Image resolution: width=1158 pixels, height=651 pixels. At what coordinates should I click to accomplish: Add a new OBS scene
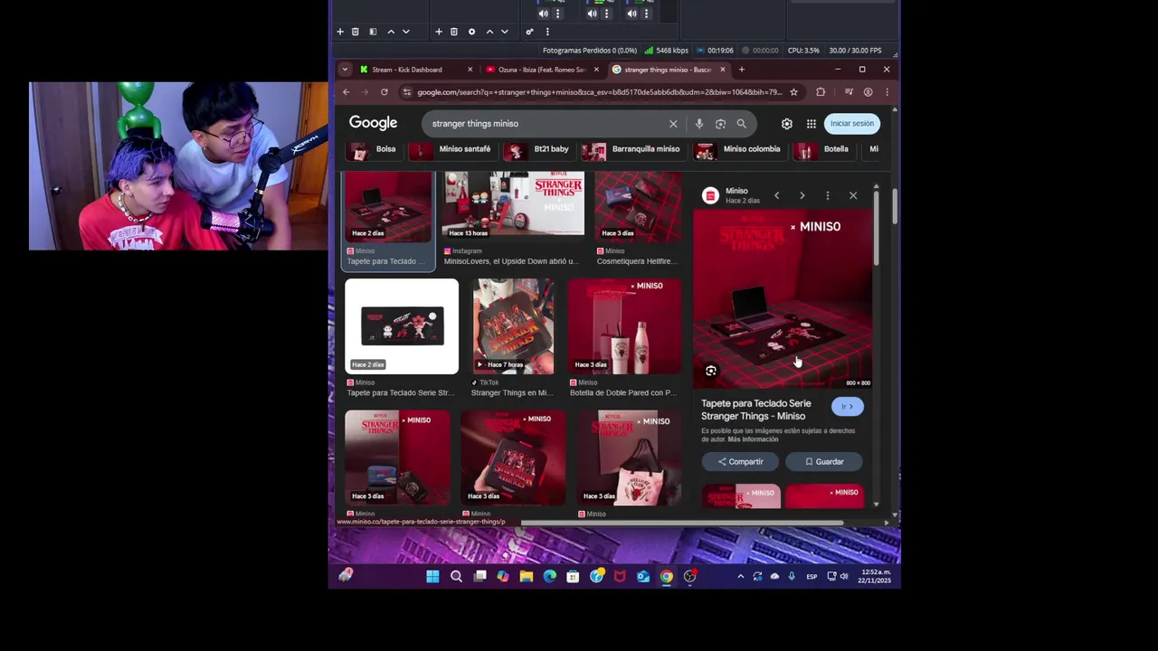pyautogui.click(x=340, y=32)
